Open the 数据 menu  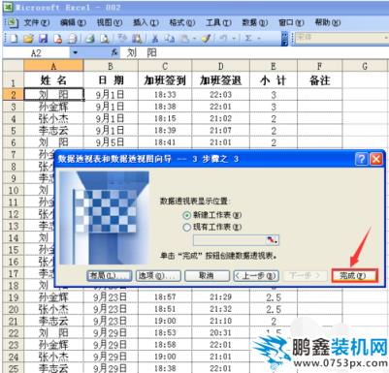click(255, 22)
